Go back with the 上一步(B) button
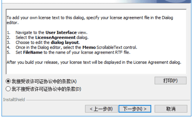The height and width of the screenshot is (117, 193). click(x=101, y=109)
